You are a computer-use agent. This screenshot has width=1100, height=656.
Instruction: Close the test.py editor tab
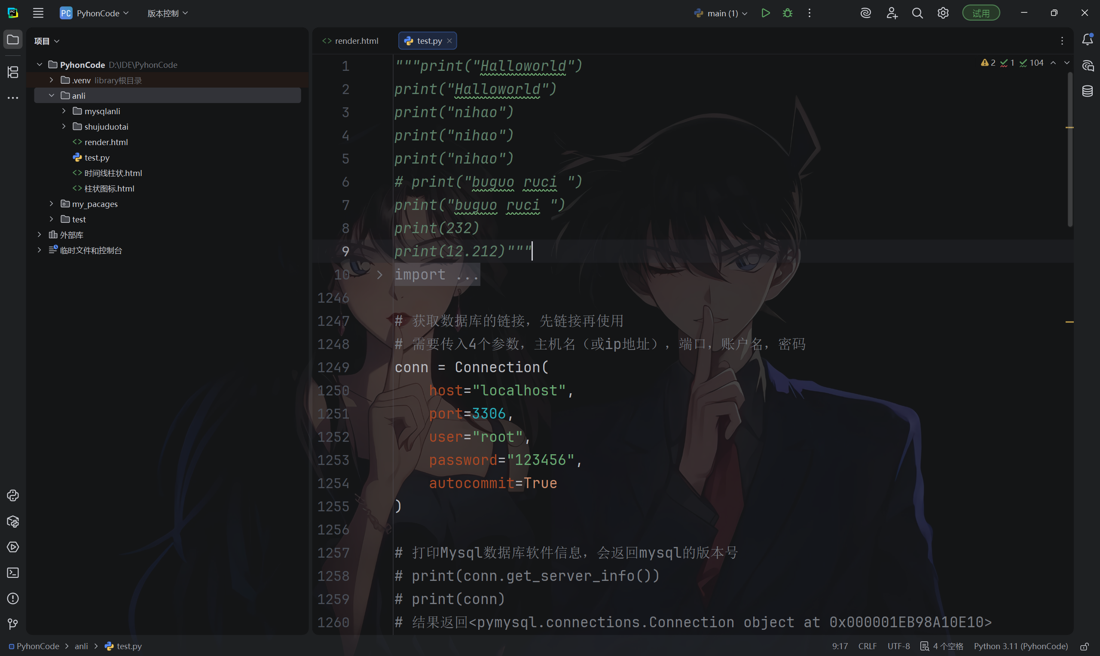[449, 41]
